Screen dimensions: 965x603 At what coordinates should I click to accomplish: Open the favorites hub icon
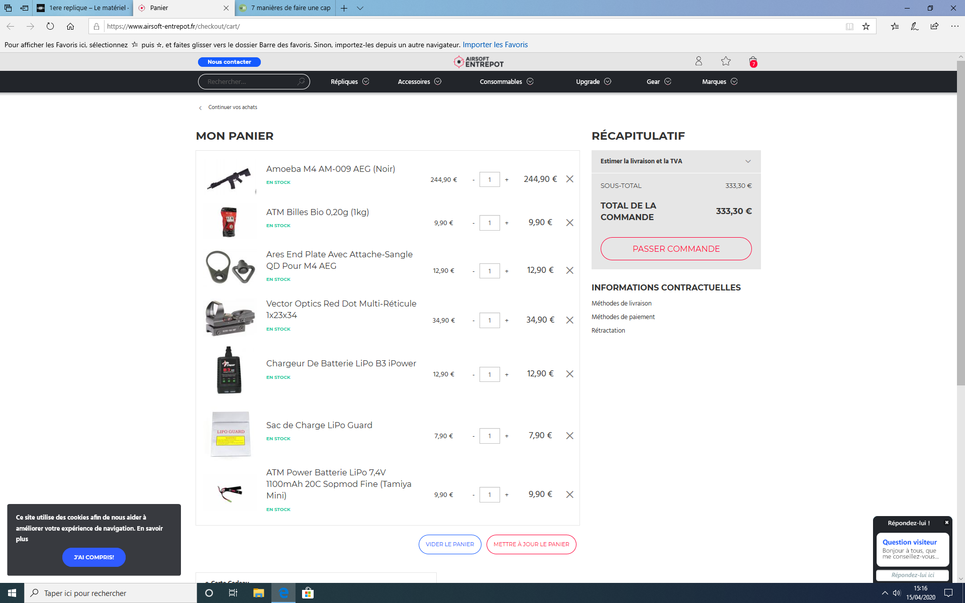point(895,26)
